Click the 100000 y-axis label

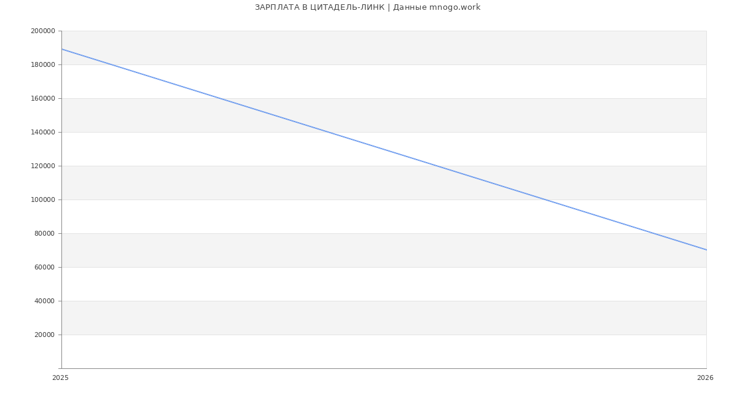pos(42,200)
